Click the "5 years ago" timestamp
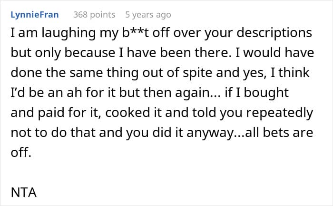The height and width of the screenshot is (206, 333). pyautogui.click(x=148, y=15)
